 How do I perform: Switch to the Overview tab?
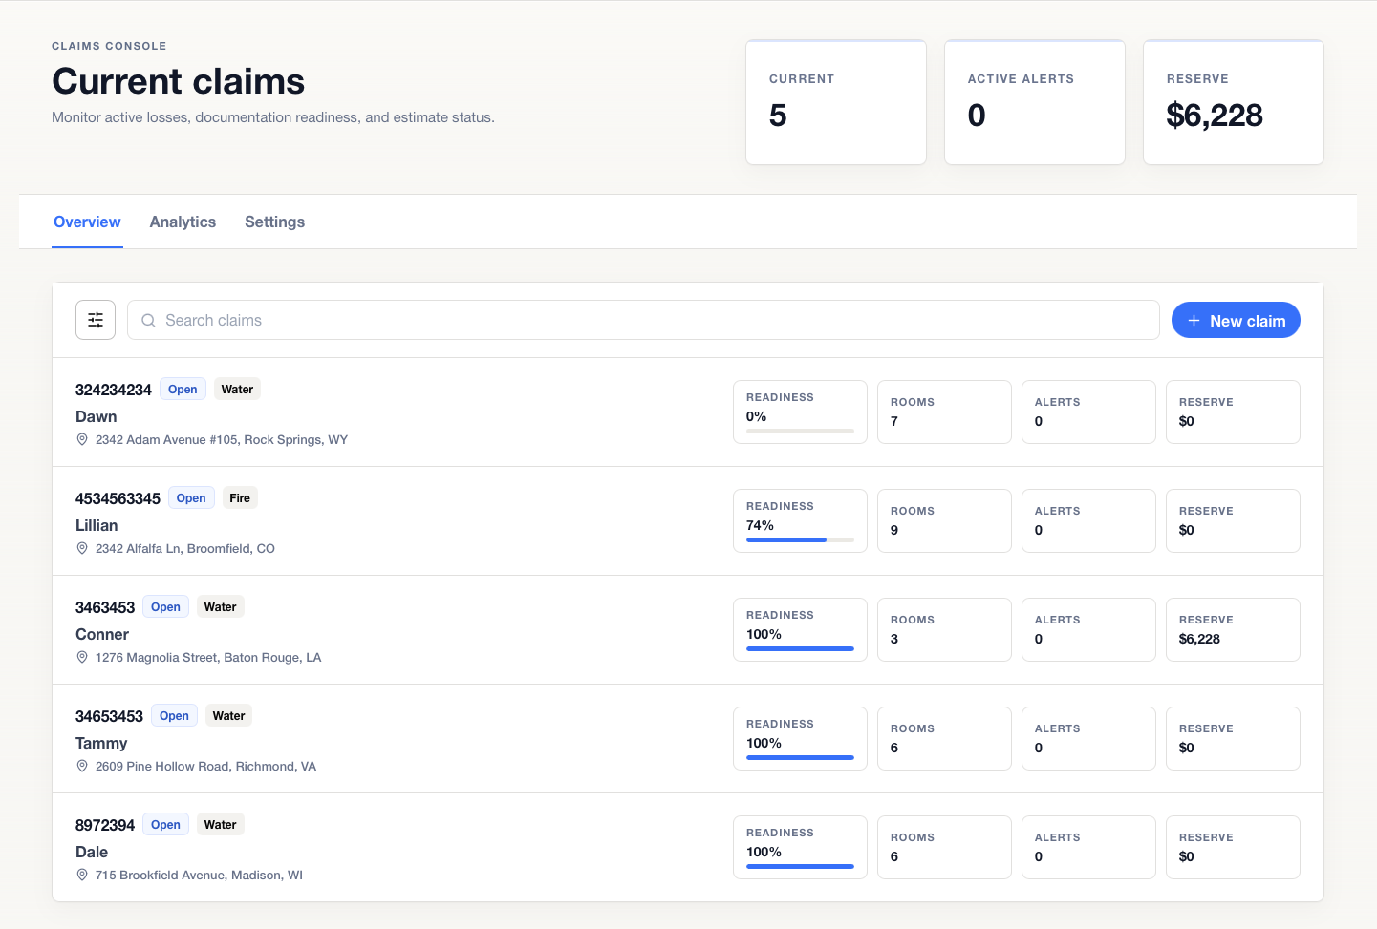pyautogui.click(x=87, y=222)
